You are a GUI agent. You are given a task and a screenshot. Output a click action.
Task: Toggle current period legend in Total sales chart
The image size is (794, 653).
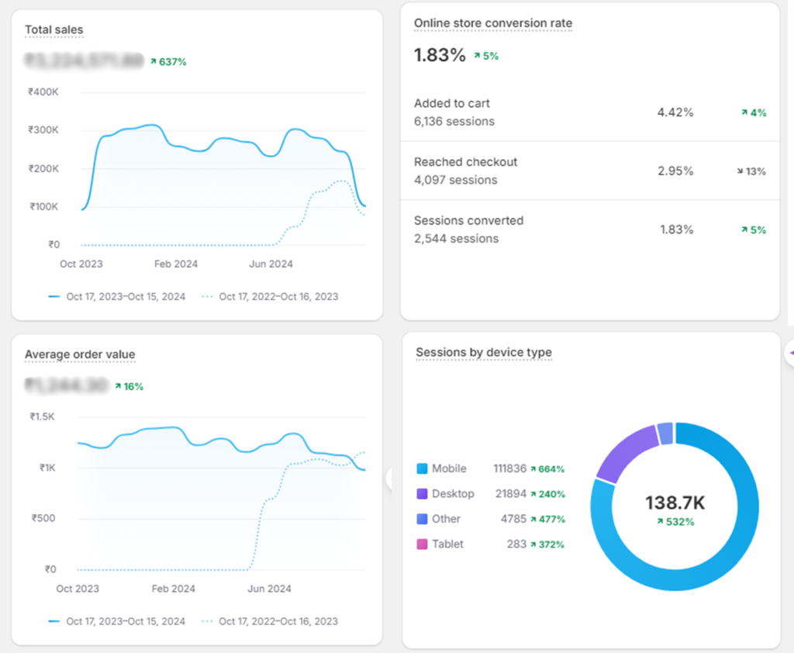(x=117, y=296)
